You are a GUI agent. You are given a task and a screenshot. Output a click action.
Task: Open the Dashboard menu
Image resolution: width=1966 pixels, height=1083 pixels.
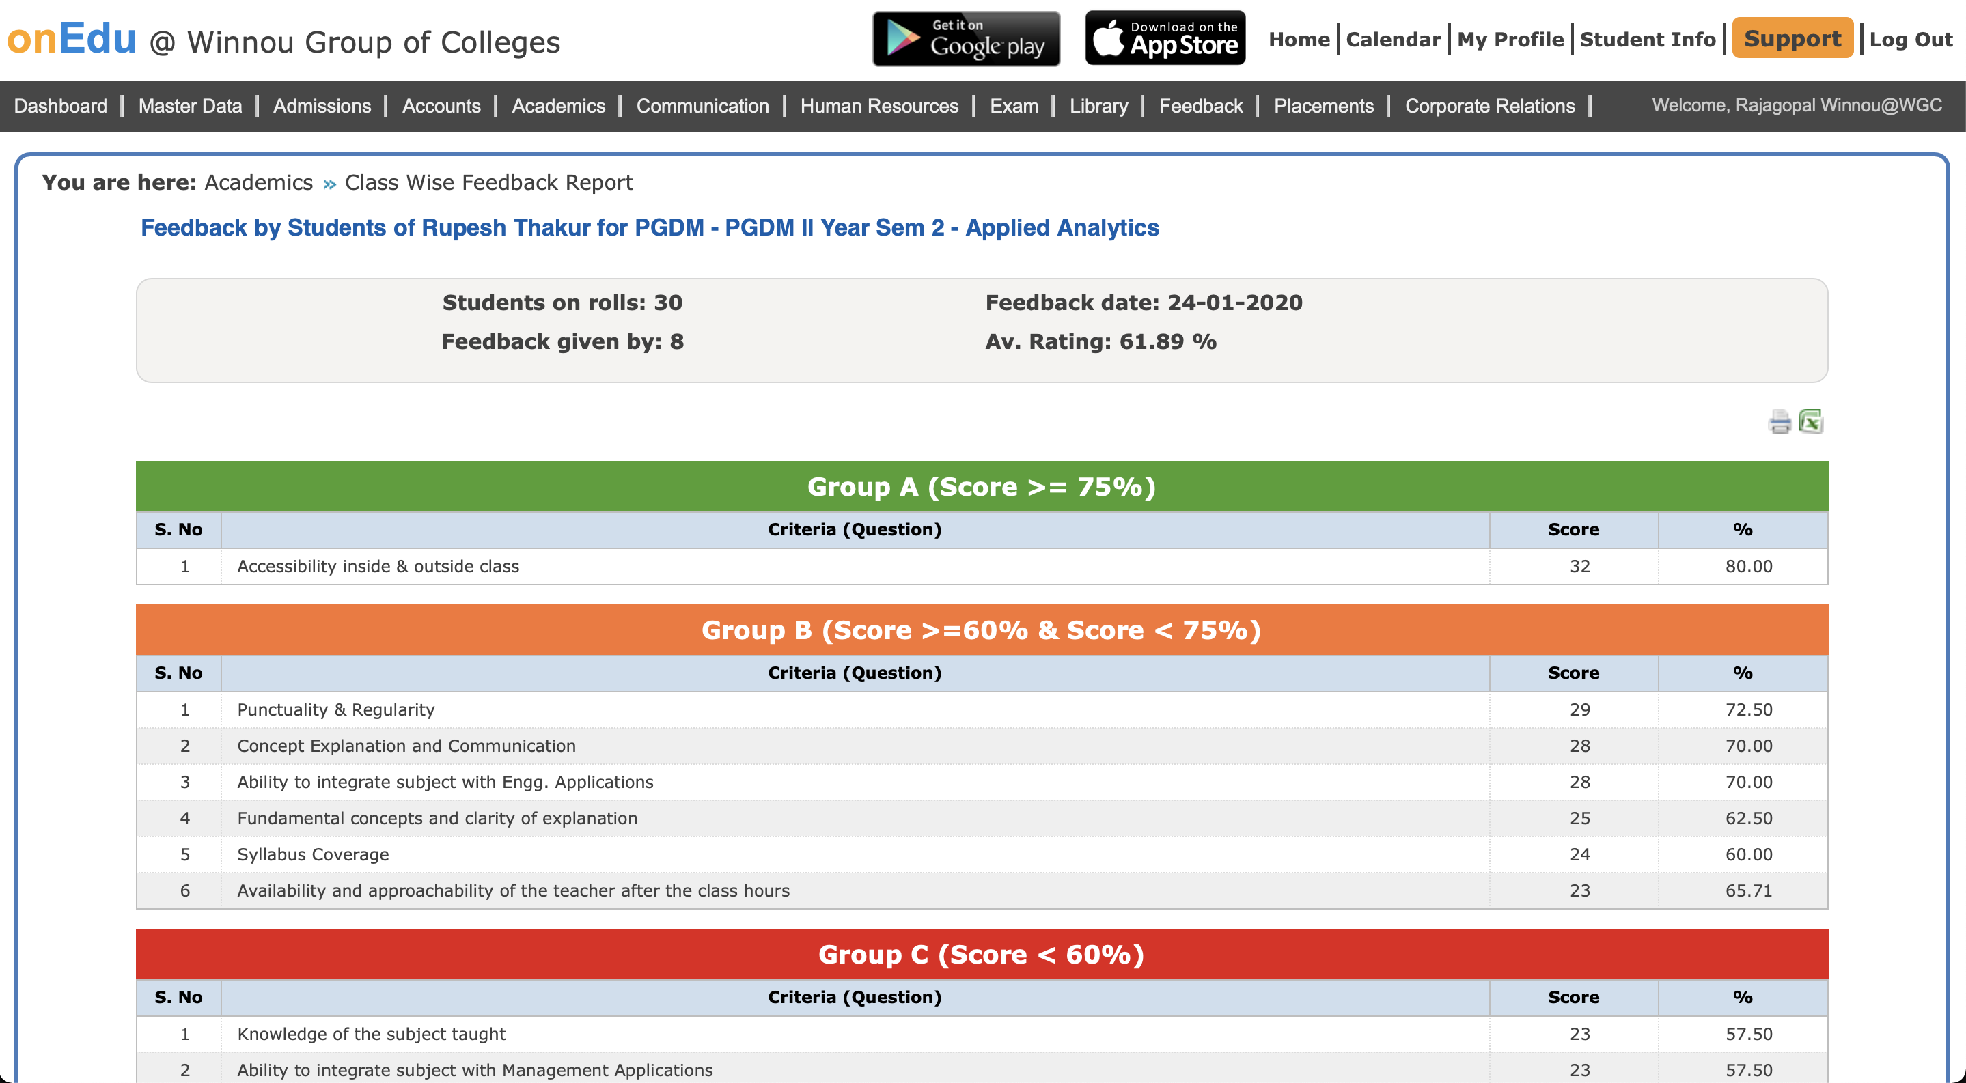point(60,106)
